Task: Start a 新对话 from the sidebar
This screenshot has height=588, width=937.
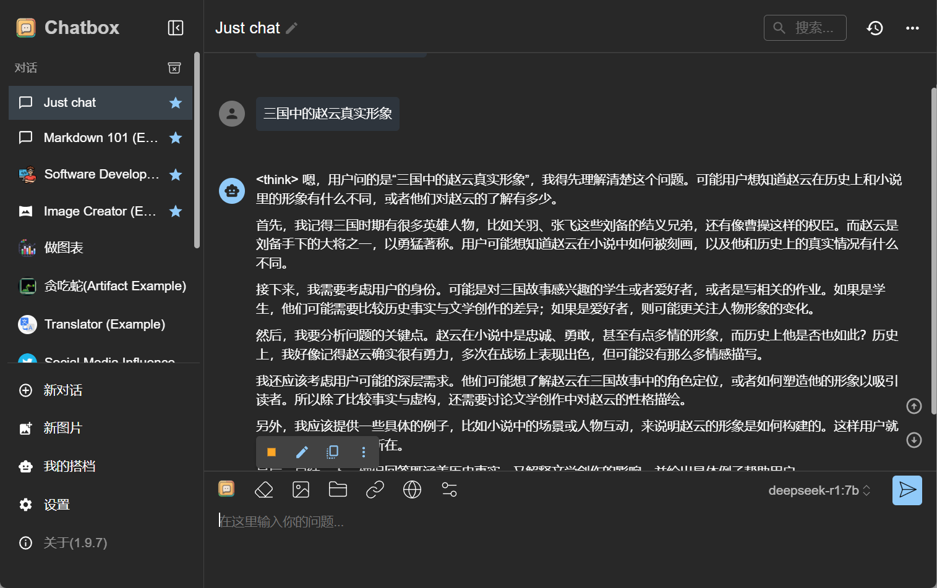Action: click(62, 390)
